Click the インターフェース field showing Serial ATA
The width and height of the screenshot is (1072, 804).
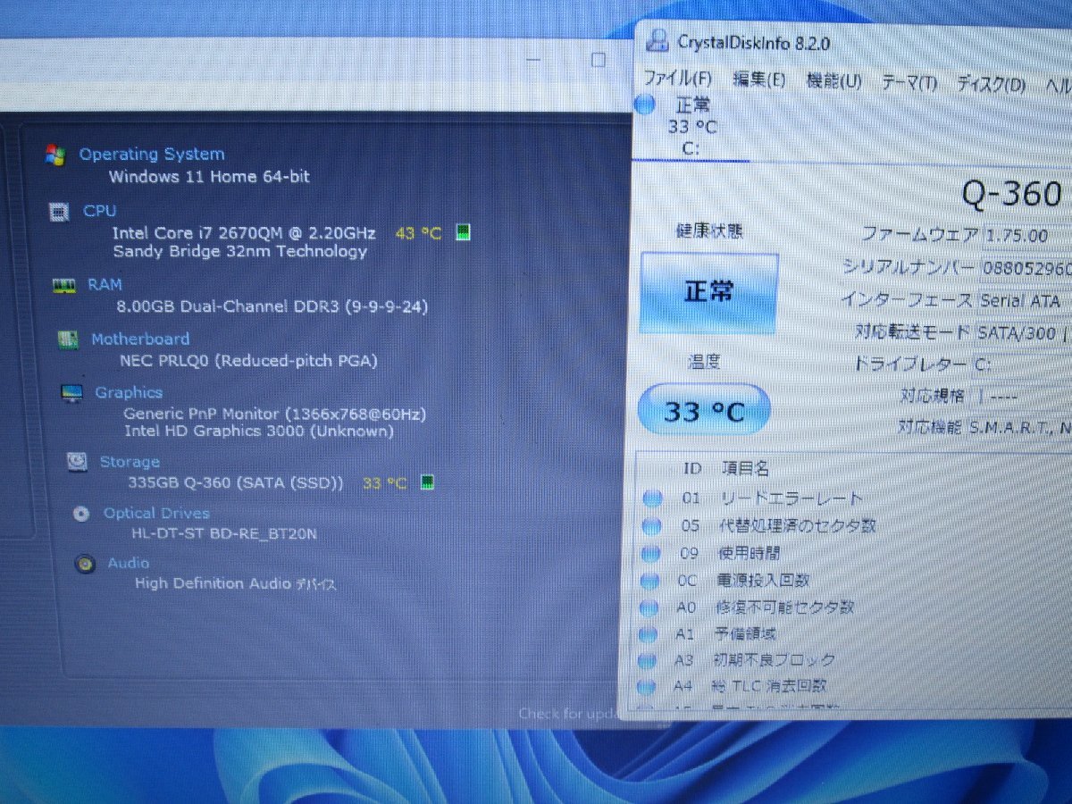tap(1024, 301)
